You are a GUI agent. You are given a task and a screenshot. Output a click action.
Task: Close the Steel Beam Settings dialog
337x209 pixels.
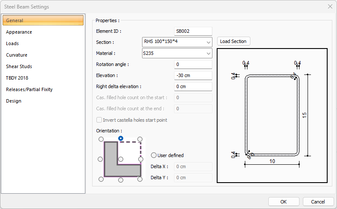coord(330,7)
